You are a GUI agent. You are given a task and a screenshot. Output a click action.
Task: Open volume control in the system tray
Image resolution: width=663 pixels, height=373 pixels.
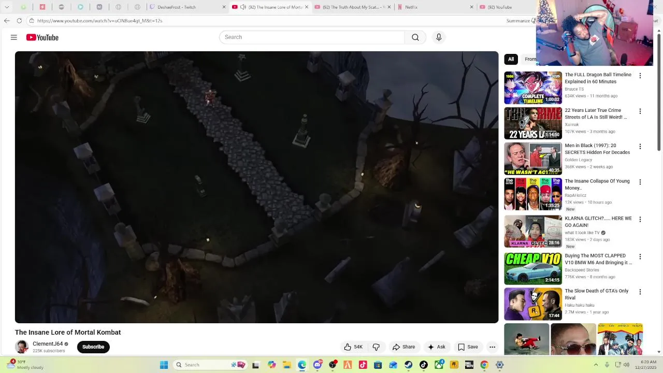(626, 365)
